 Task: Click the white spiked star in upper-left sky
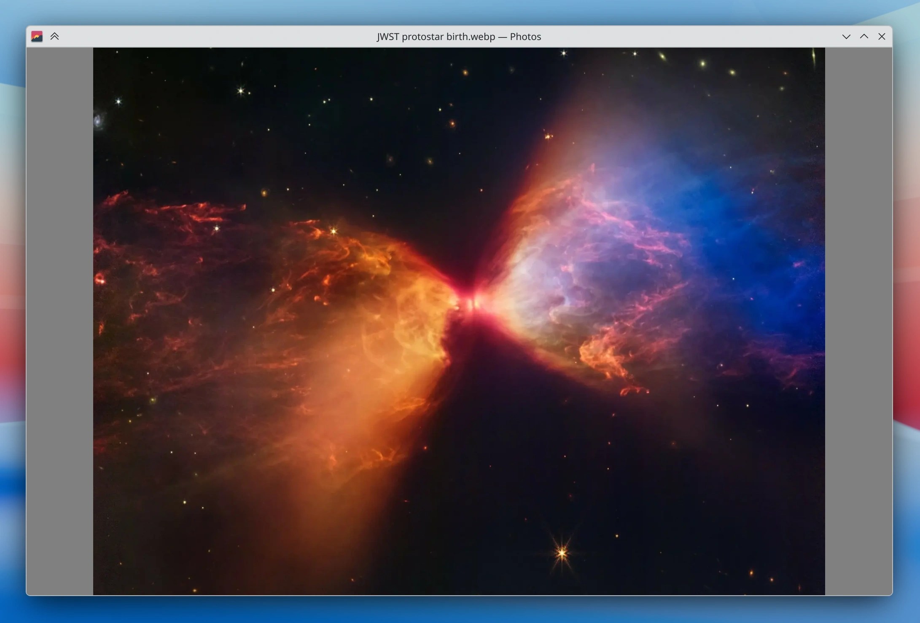coord(241,91)
